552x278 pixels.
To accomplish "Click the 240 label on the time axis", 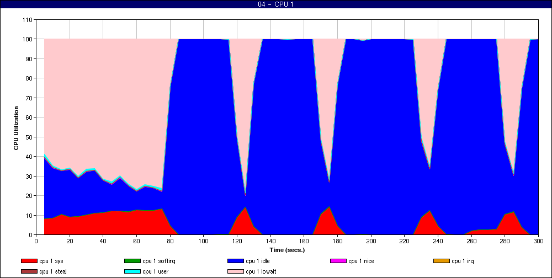I will [x=438, y=241].
